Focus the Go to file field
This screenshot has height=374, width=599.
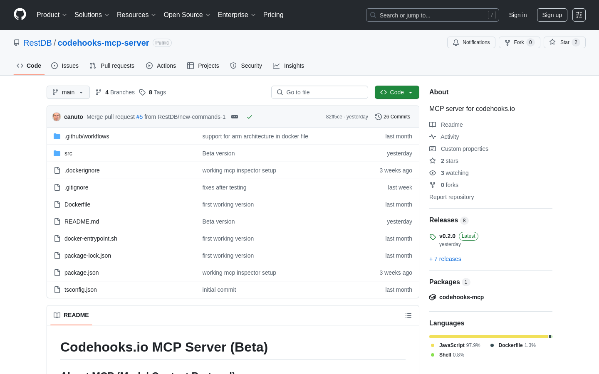319,92
